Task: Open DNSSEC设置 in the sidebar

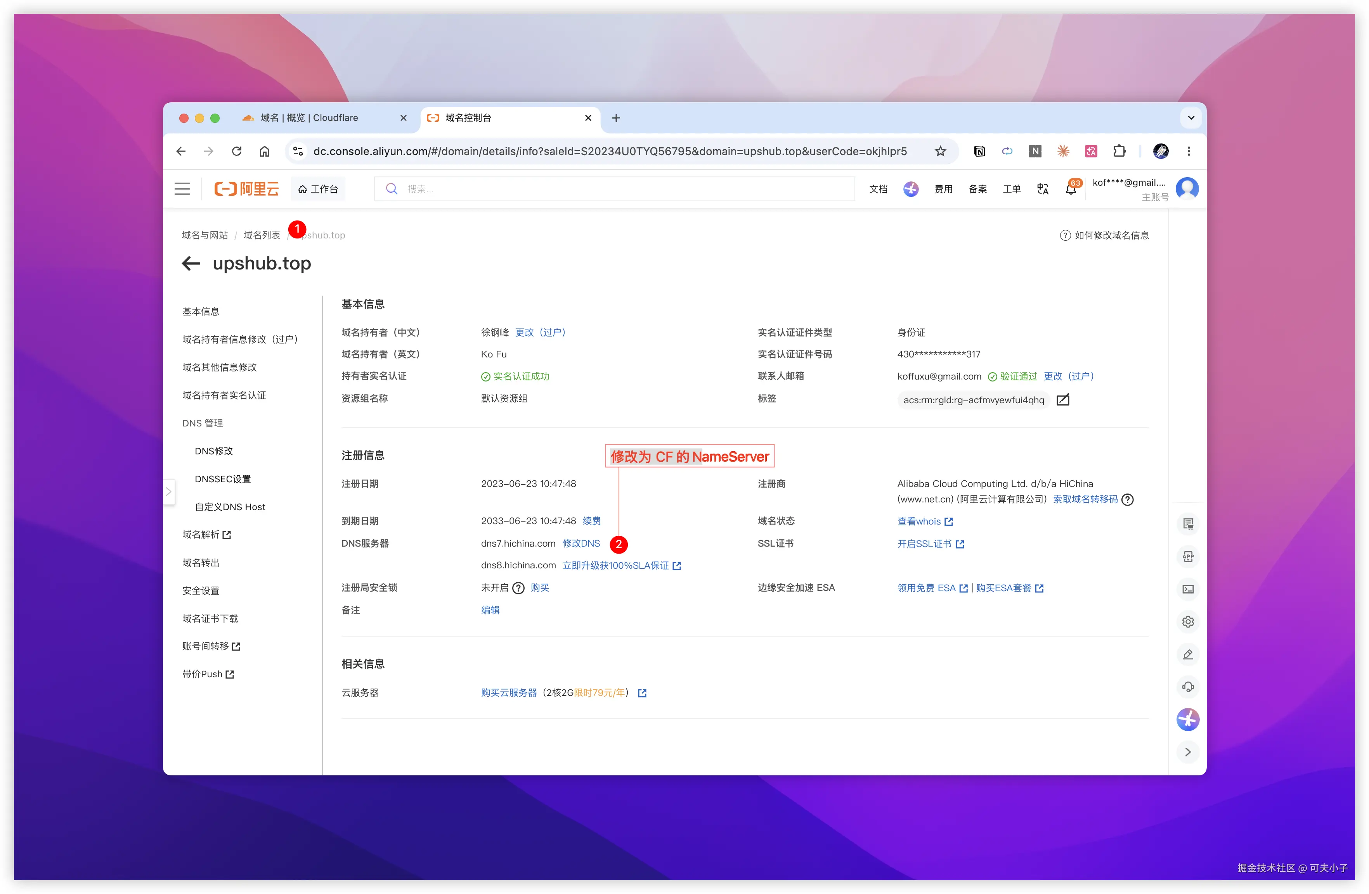Action: click(223, 479)
